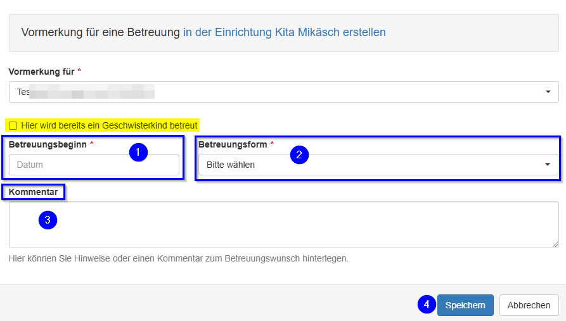Save the form with Speichern button
Image resolution: width=566 pixels, height=321 pixels.
coord(465,305)
